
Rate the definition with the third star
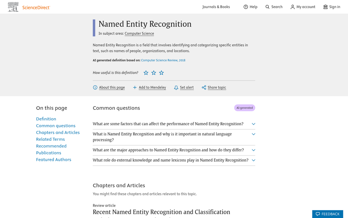tap(161, 73)
